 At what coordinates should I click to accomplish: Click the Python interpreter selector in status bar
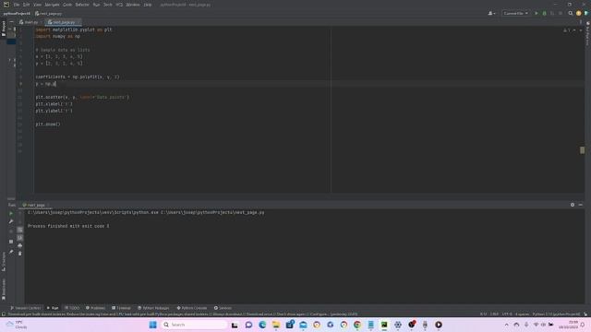(556, 314)
